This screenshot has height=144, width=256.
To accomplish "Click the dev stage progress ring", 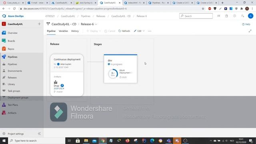I will coord(113,74).
